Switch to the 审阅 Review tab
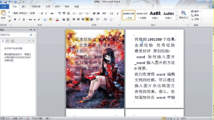This screenshot has height=120, width=214. coord(67,7)
